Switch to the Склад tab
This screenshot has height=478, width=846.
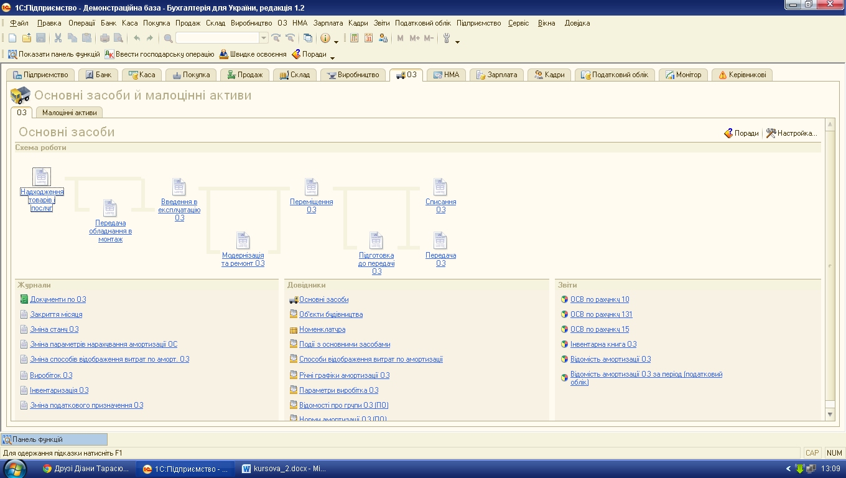coord(295,75)
